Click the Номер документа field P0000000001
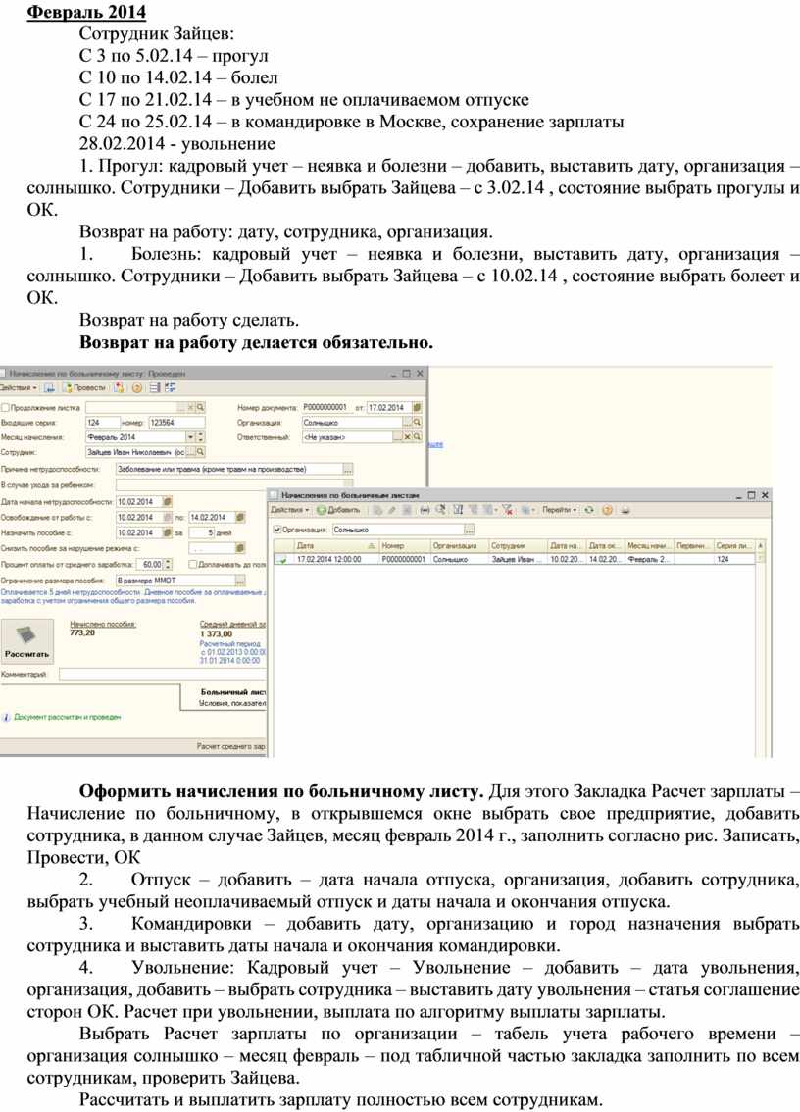 326,408
